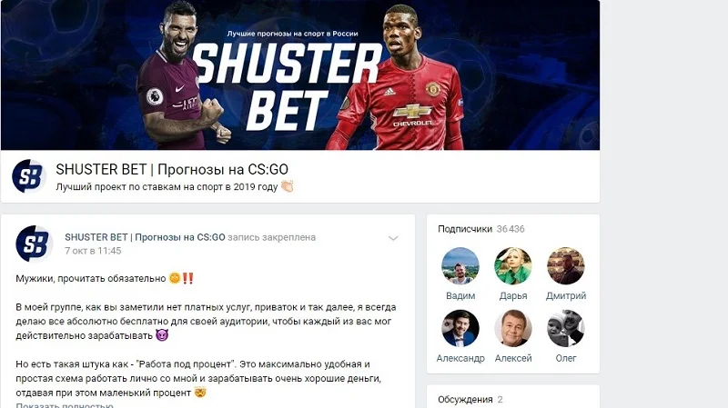Viewport: 728px width, 408px height.
Task: Open the post timestamp 7 окт в 11:45
Action: point(93,251)
